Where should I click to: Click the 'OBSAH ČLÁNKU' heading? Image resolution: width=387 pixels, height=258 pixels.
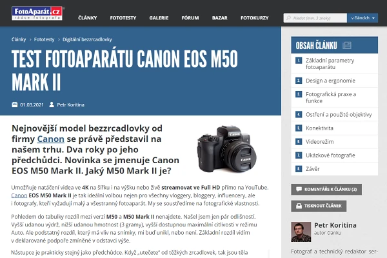(x=316, y=45)
